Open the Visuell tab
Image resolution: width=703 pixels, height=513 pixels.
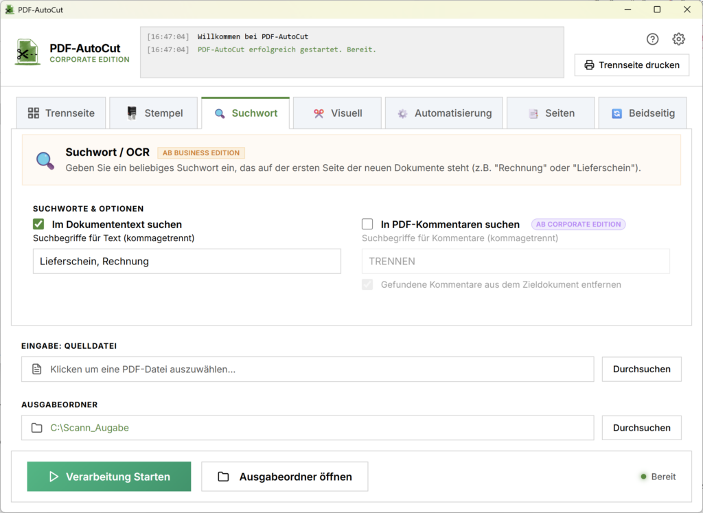pyautogui.click(x=337, y=113)
